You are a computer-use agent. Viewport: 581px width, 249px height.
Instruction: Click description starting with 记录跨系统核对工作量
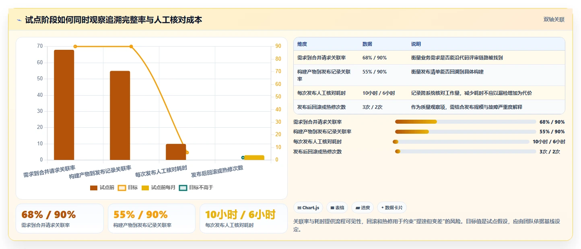tap(472, 93)
